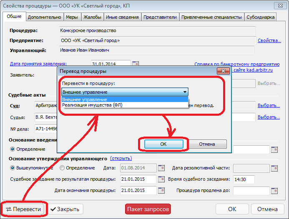Open calendar for Судебное заседание date
The width and height of the screenshot is (289, 219).
[x=161, y=179]
